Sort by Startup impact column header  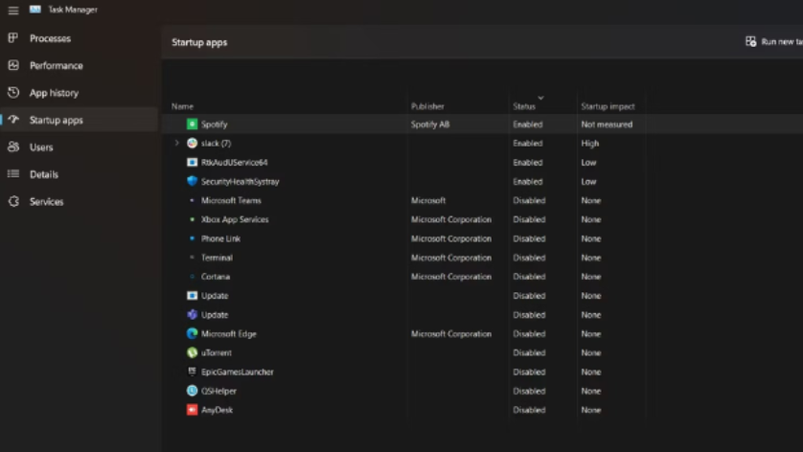pyautogui.click(x=608, y=106)
